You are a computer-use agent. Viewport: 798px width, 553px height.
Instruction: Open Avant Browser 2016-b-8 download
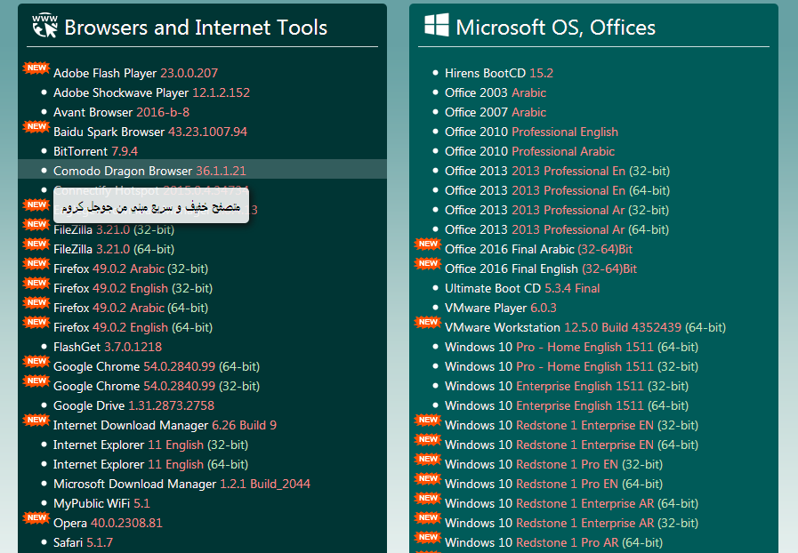[x=121, y=112]
